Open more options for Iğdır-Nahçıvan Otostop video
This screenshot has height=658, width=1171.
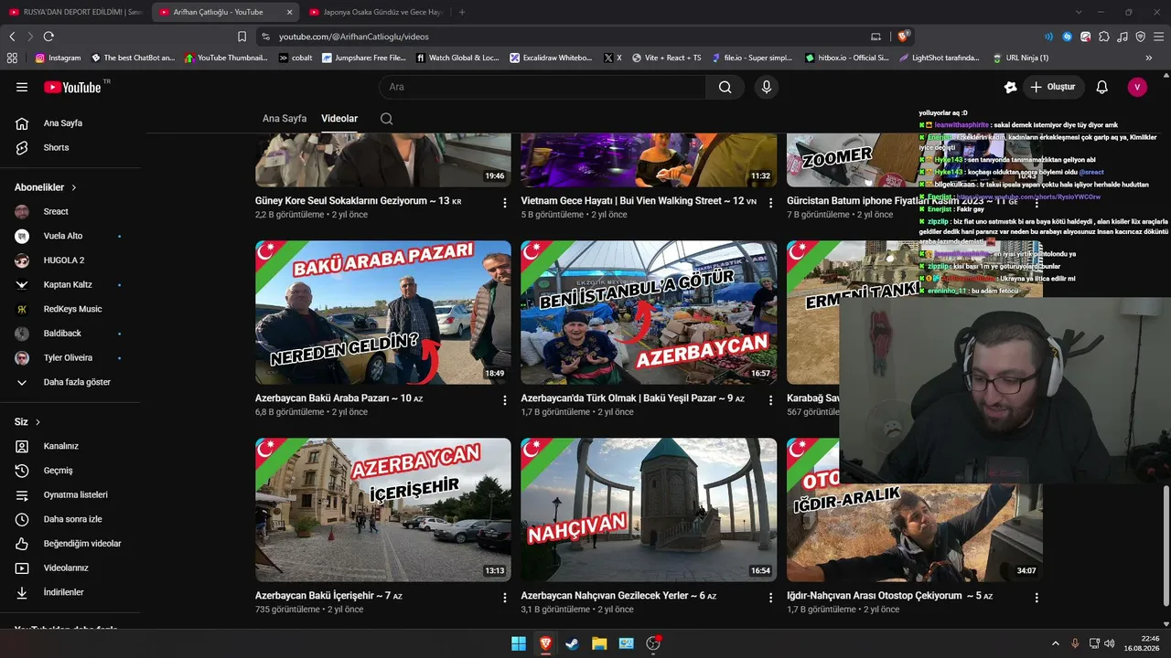1037,598
